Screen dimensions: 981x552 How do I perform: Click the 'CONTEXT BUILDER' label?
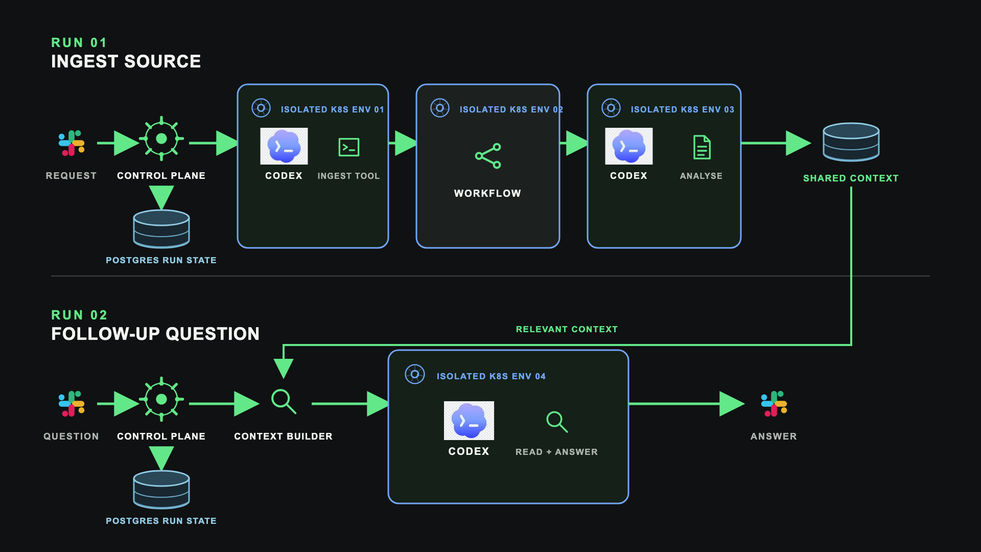click(x=283, y=436)
